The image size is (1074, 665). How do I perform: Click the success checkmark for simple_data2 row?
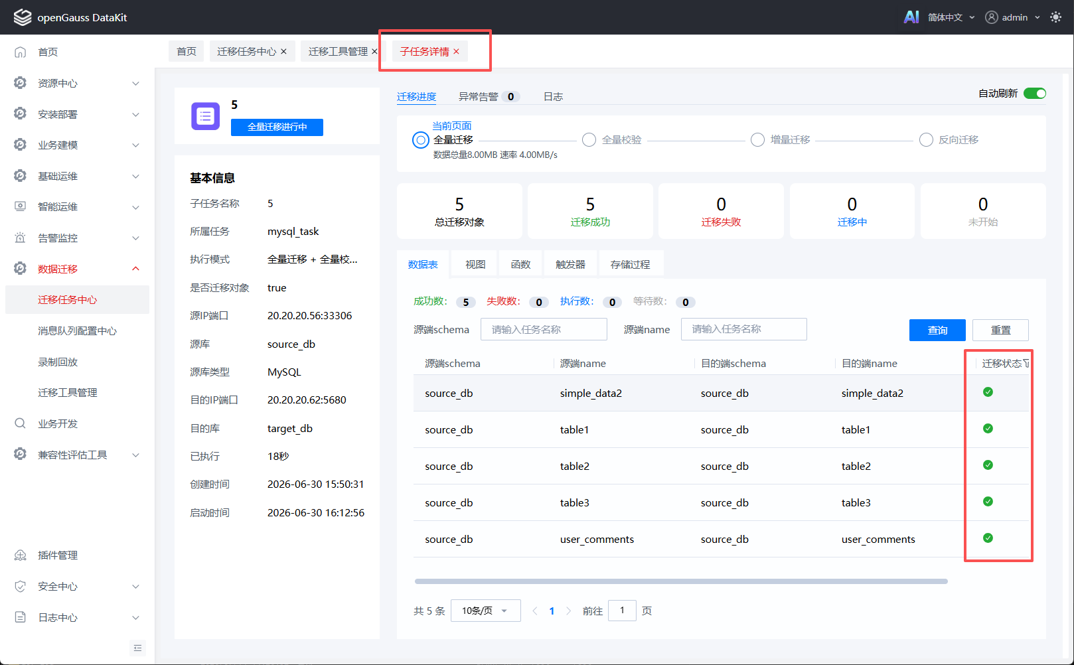988,392
